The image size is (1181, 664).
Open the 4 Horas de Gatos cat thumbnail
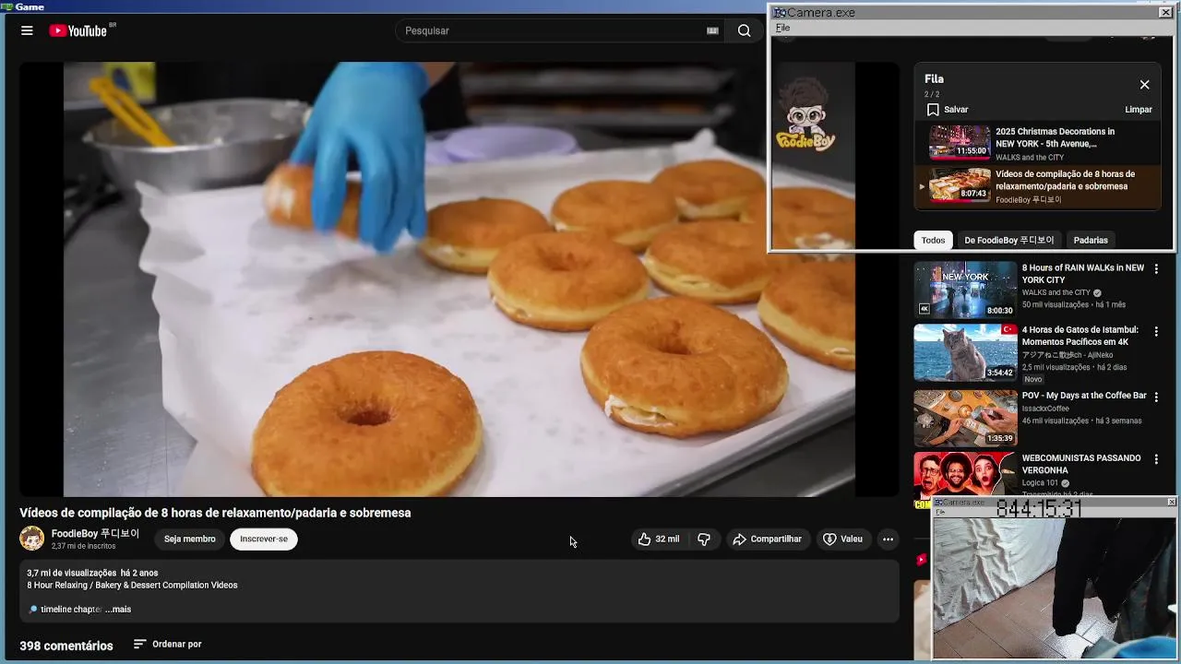tap(965, 352)
